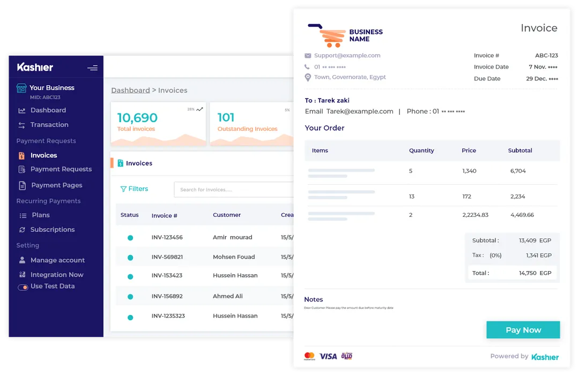
Task: Click the Subscriptions refresh icon
Action: tap(22, 230)
